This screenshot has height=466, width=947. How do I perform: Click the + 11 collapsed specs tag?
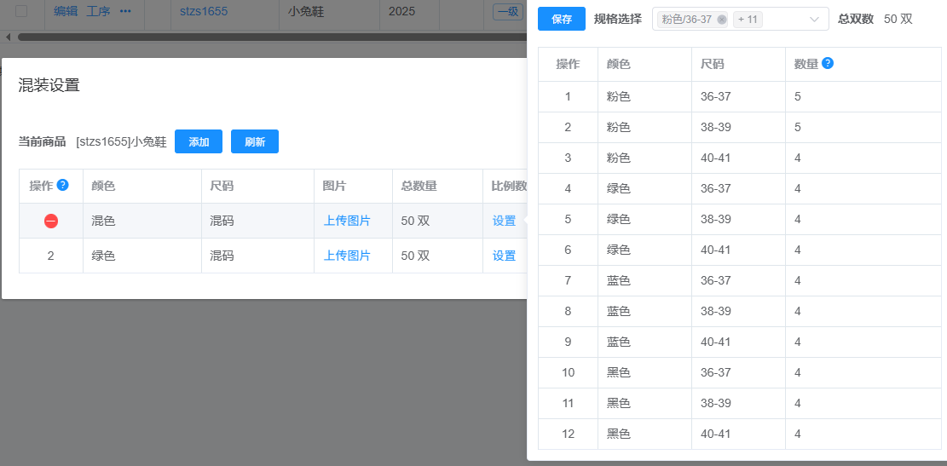point(748,20)
